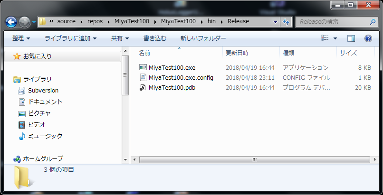
Task: Click the ホームグループ icon
Action: click(x=17, y=159)
